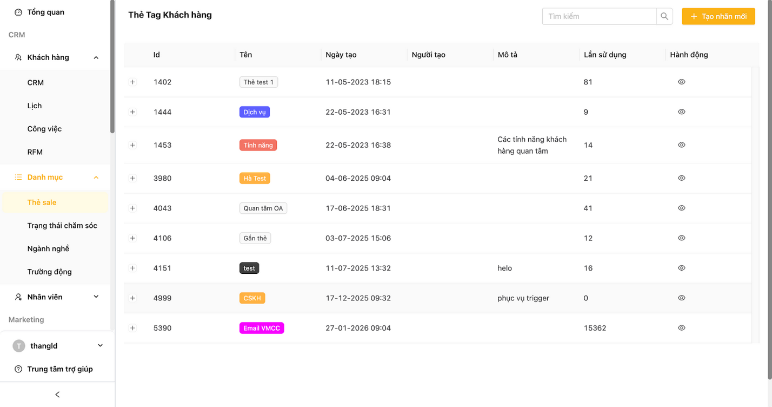This screenshot has width=772, height=407.
Task: Click the Nhân viên person icon
Action: click(18, 297)
